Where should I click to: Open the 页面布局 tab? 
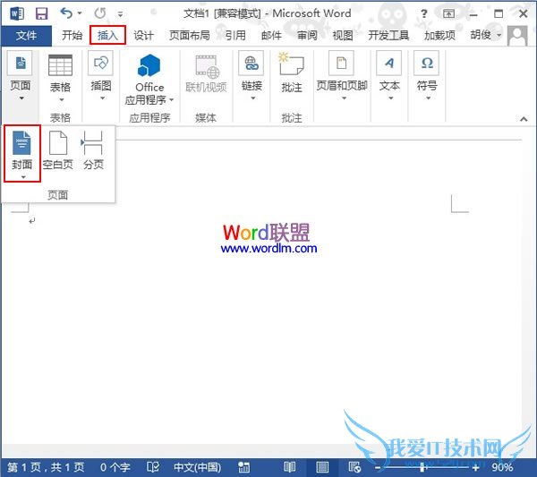pos(190,35)
